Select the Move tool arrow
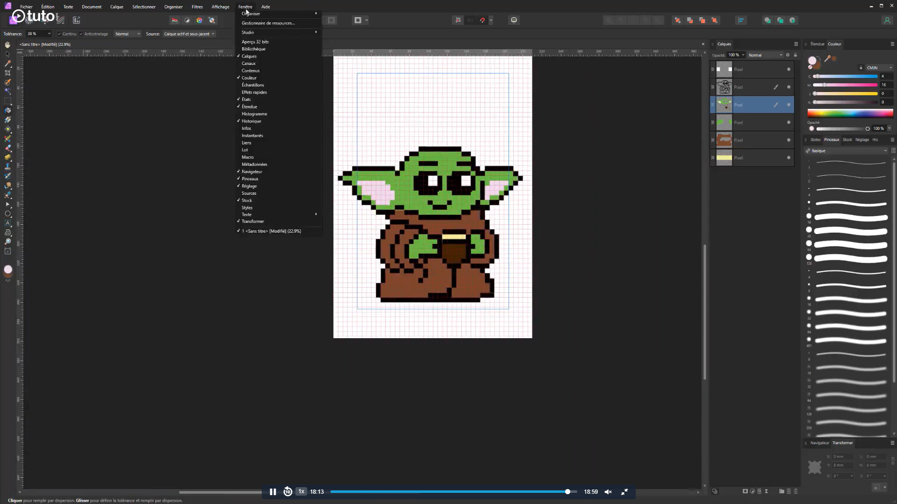This screenshot has height=504, width=897. [x=7, y=54]
